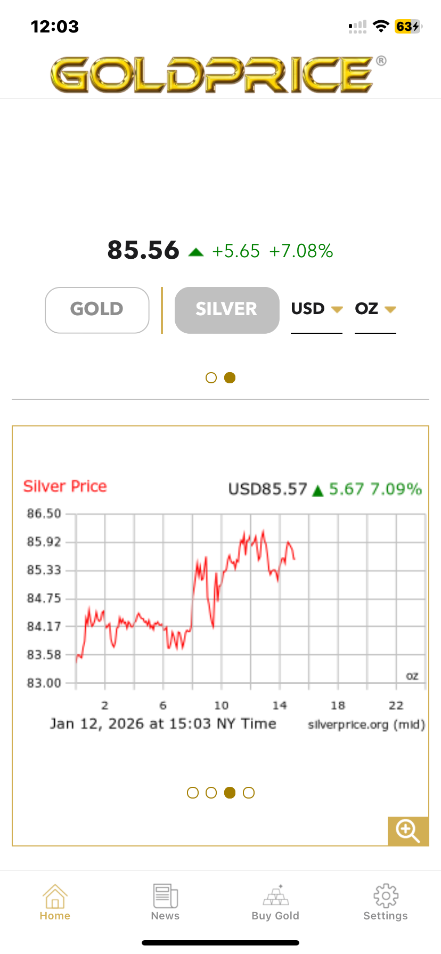441x954 pixels.
Task: Tap the battery indicator icon
Action: coord(408,27)
